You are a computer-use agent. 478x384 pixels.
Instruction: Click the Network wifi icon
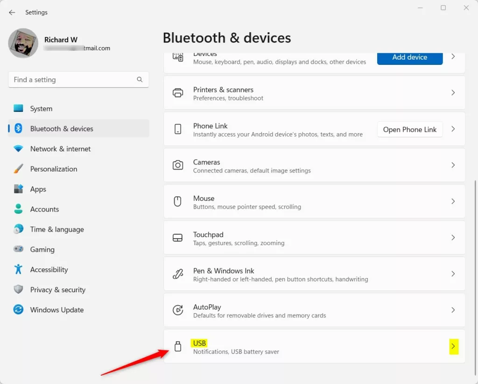click(x=18, y=149)
